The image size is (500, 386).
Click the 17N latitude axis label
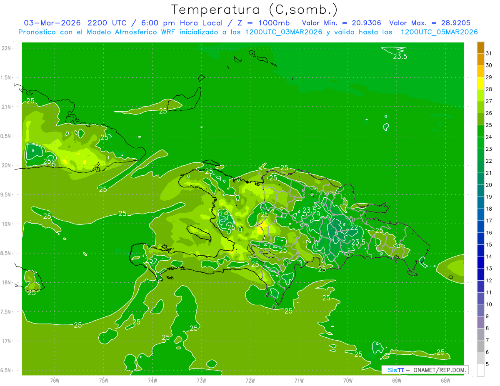coord(6,341)
